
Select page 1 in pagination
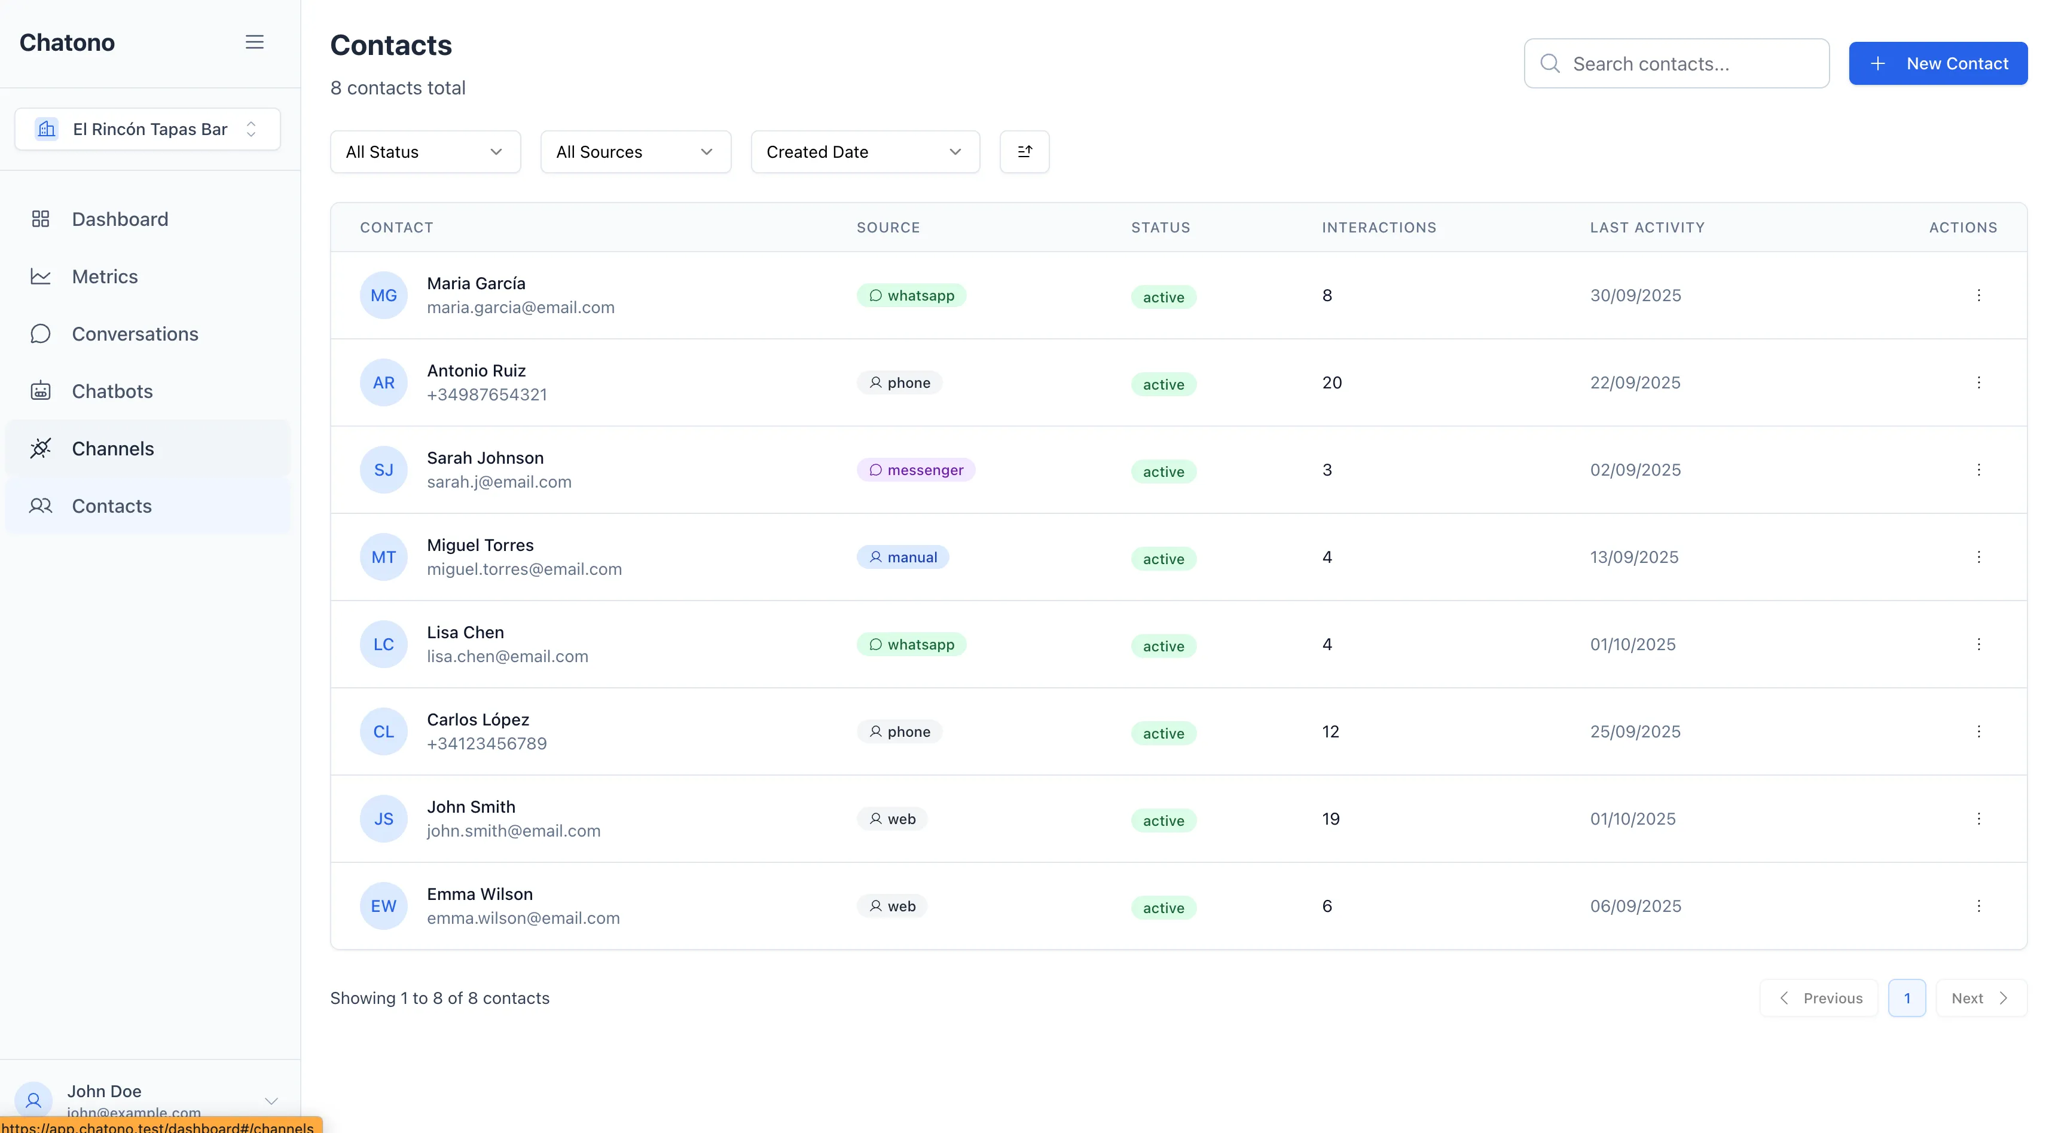pyautogui.click(x=1906, y=998)
